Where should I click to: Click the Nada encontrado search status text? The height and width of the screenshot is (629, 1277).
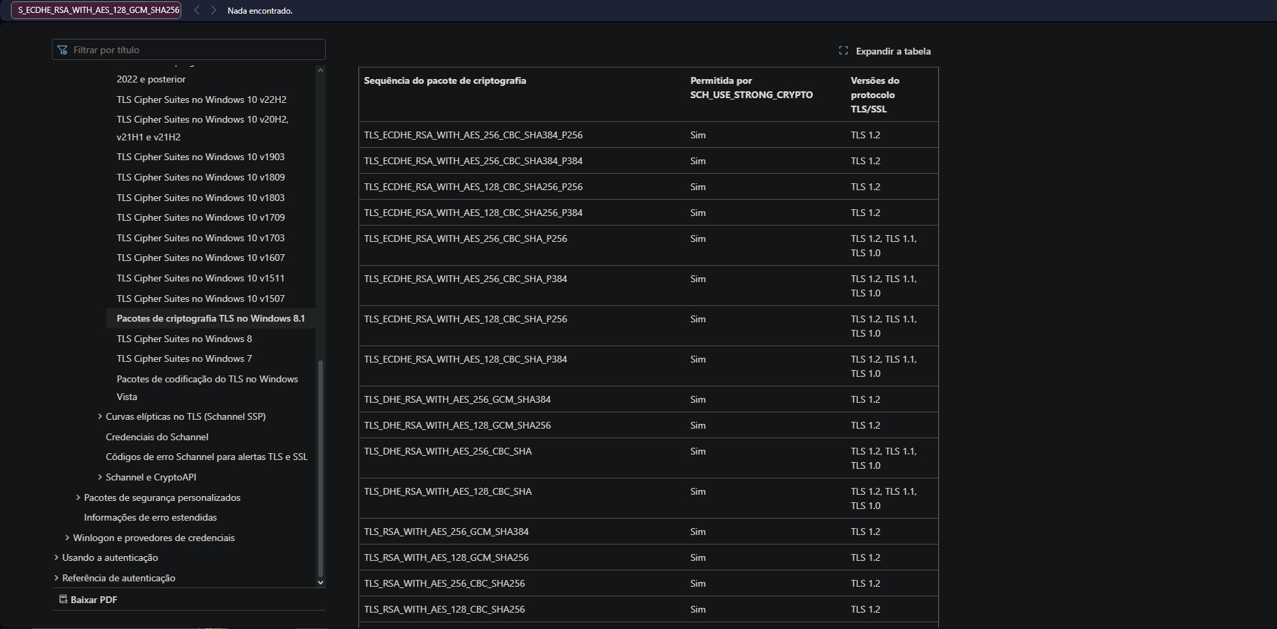point(260,11)
